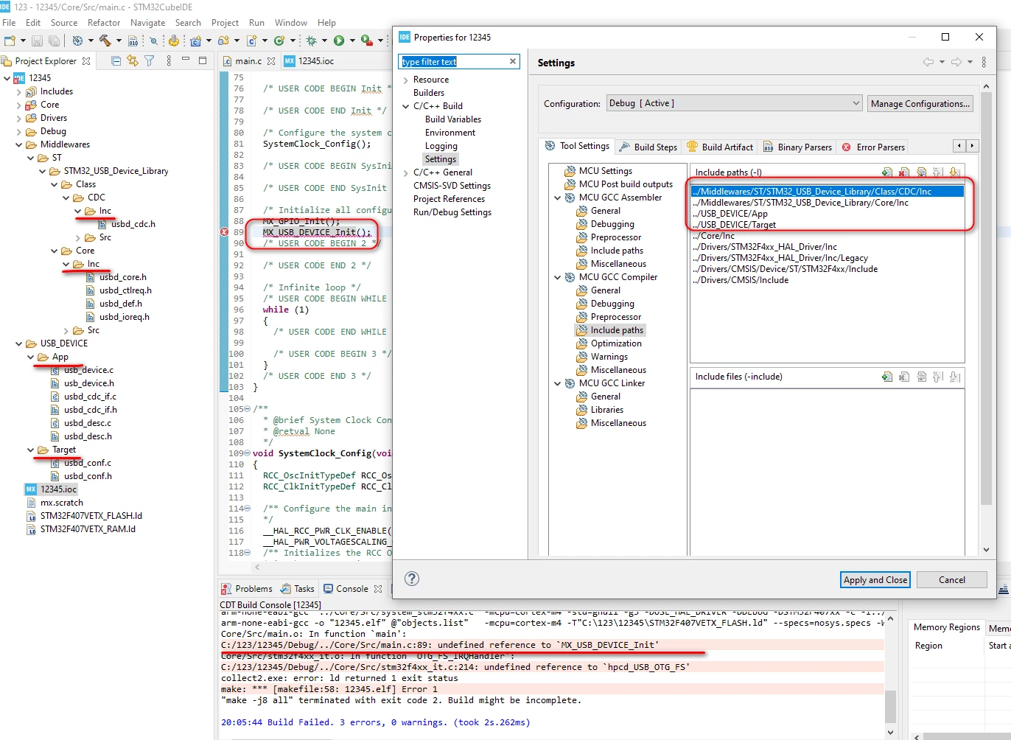Click the Help question mark icon in Properties dialog

(x=412, y=579)
